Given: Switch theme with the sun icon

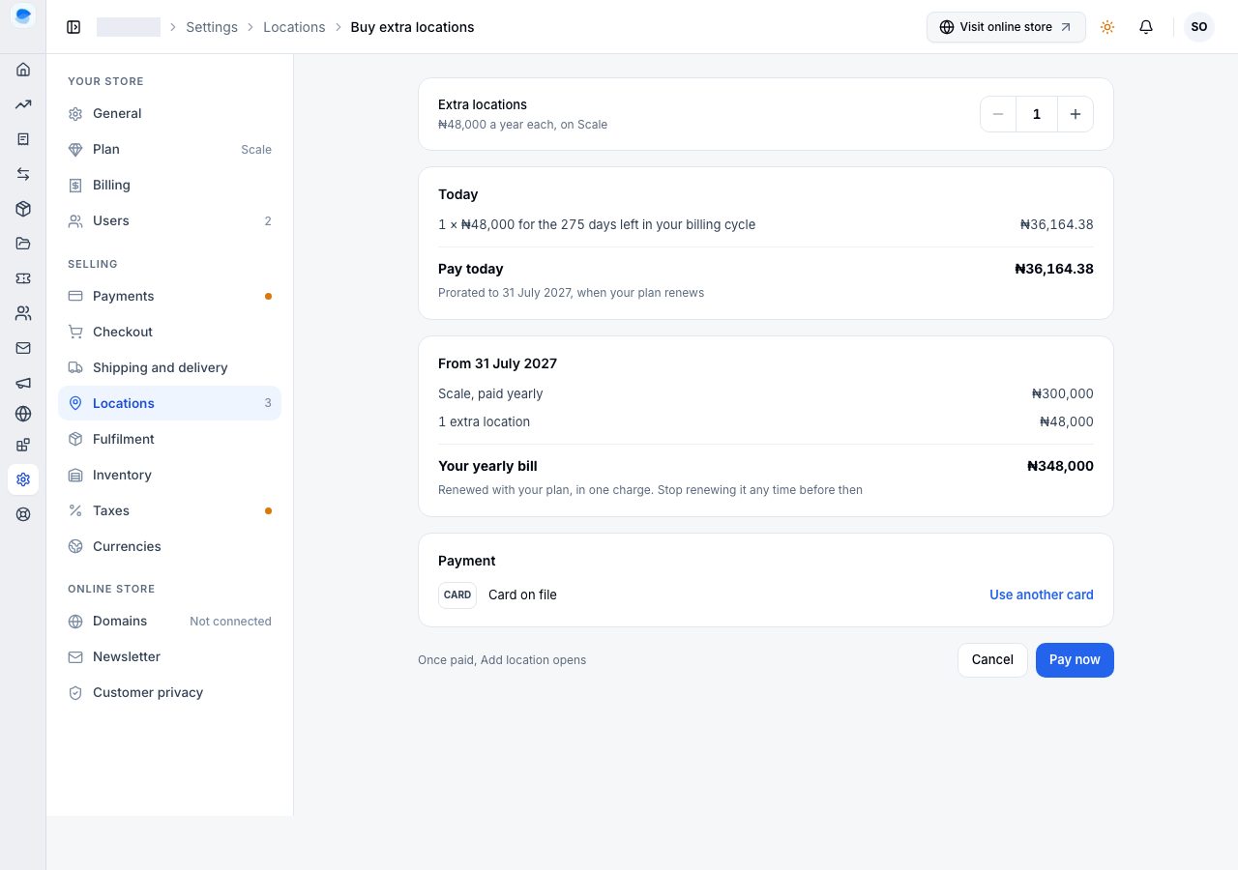Looking at the screenshot, I should (x=1107, y=27).
